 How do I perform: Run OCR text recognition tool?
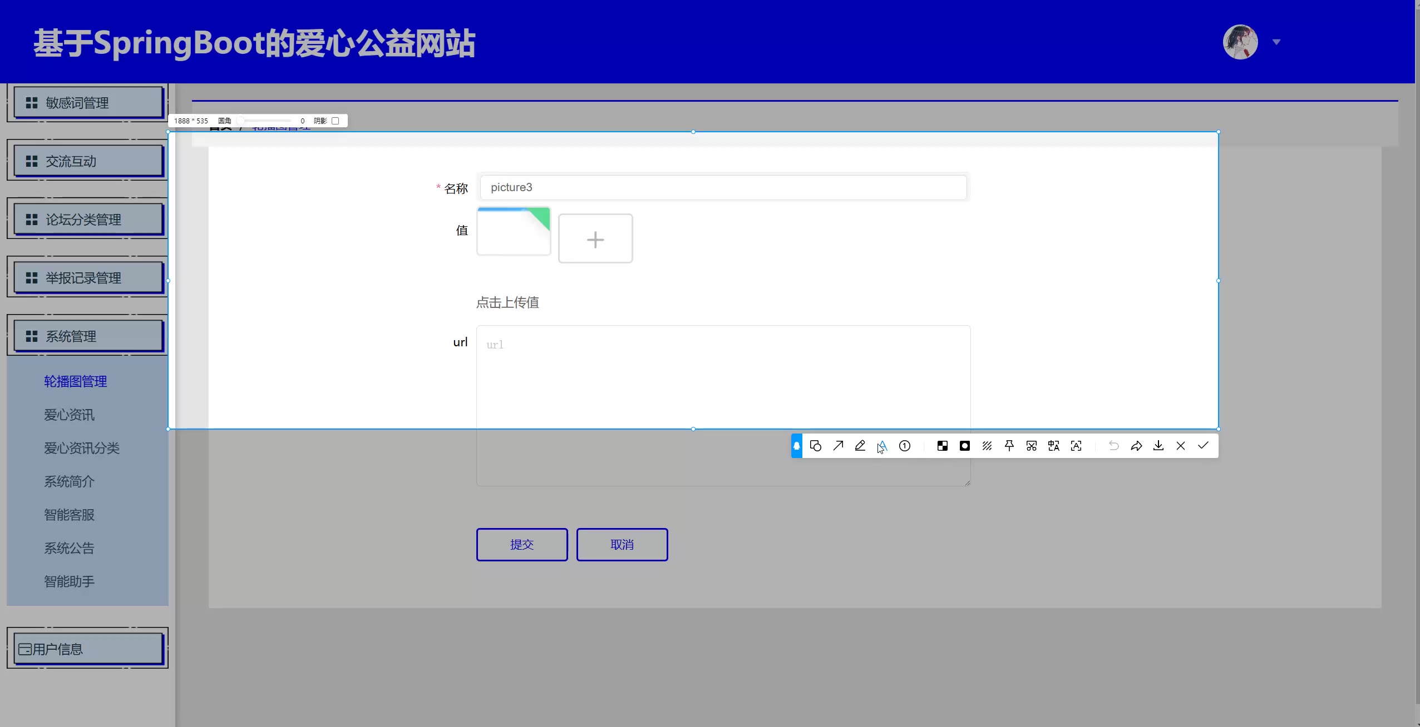(x=1076, y=446)
